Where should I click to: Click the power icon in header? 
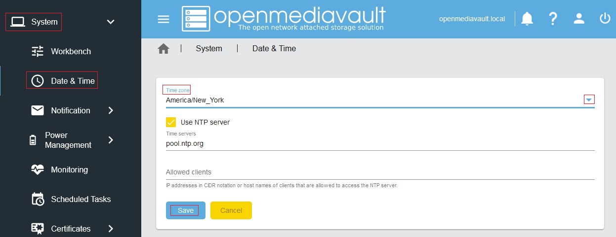[605, 19]
